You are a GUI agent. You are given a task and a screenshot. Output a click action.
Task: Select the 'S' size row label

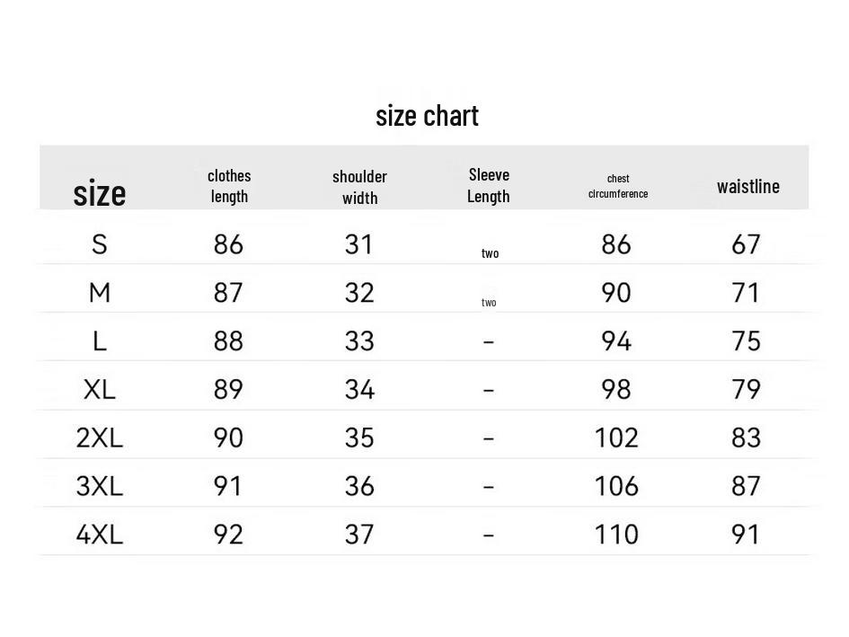pos(99,244)
